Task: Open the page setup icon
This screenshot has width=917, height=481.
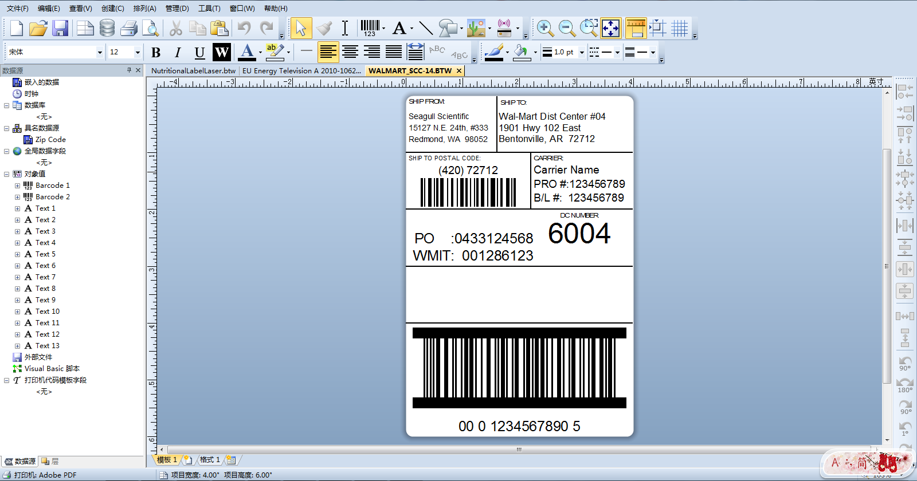Action: pyautogui.click(x=85, y=28)
